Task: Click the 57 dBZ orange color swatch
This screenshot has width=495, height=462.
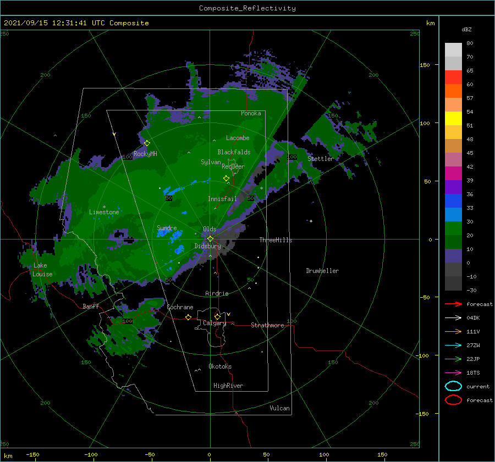Action: (x=453, y=91)
